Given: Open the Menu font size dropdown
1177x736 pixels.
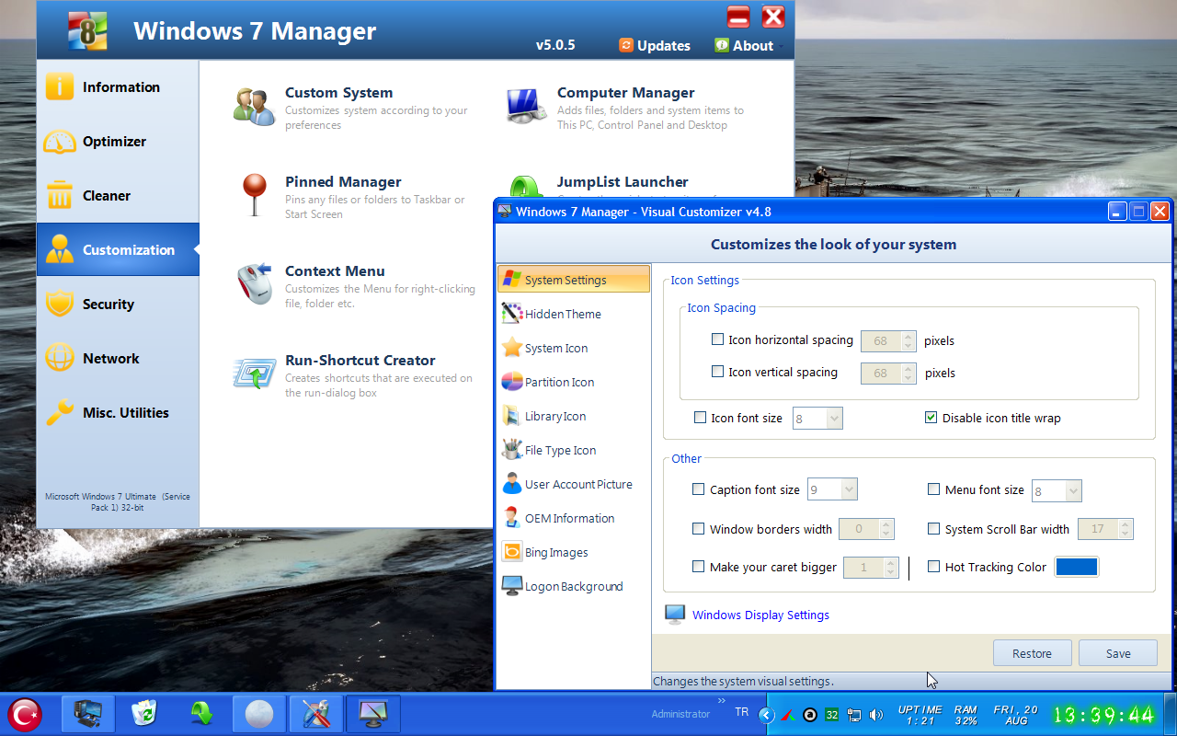Looking at the screenshot, I should pos(1057,491).
